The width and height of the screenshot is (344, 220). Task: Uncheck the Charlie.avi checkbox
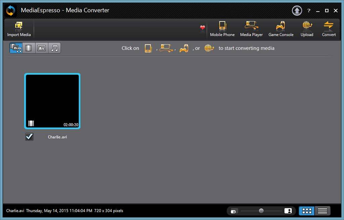tap(30, 137)
